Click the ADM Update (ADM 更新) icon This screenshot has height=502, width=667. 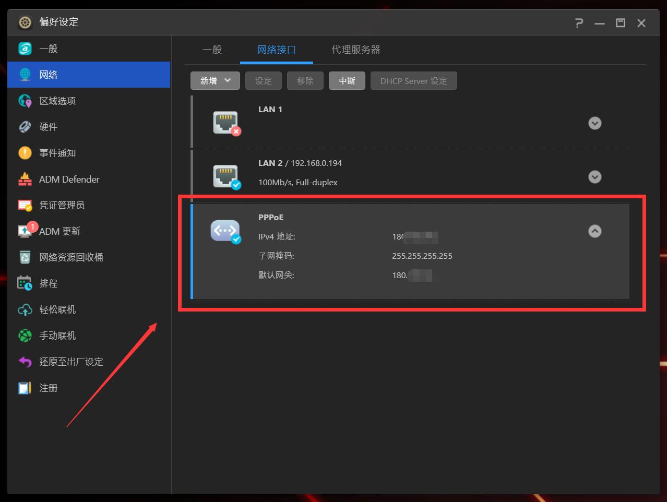[25, 231]
